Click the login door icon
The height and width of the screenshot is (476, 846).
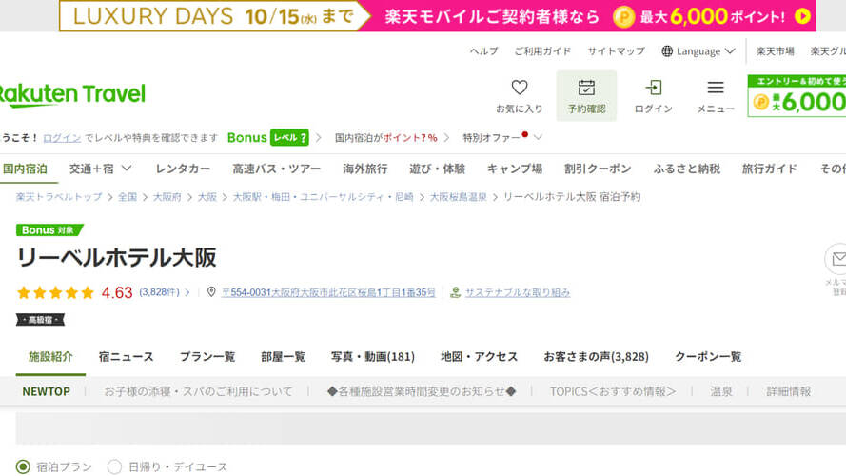click(653, 88)
